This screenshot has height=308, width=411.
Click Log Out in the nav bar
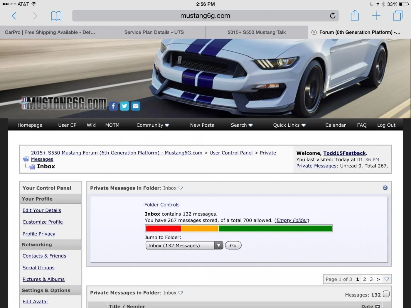(386, 125)
